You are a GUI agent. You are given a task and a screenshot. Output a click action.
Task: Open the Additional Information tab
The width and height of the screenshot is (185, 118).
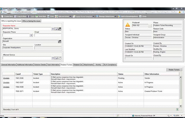25,65
